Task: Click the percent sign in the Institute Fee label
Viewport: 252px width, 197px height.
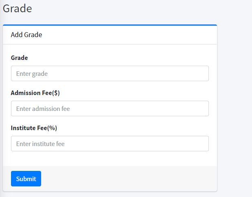Action: pyautogui.click(x=51, y=128)
